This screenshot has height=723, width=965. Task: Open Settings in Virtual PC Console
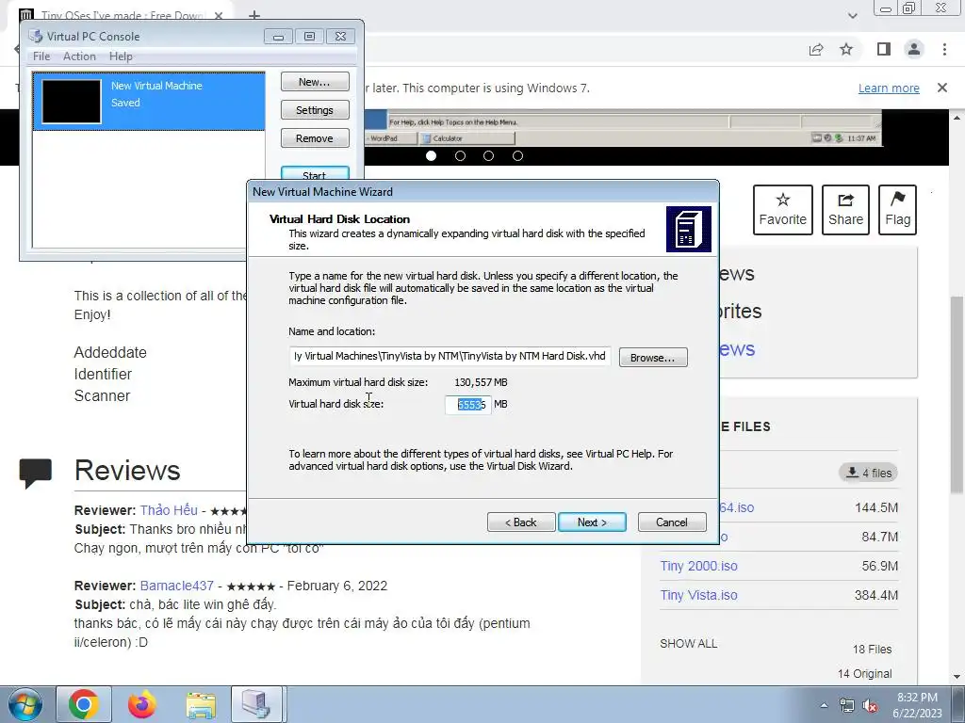[x=315, y=110]
